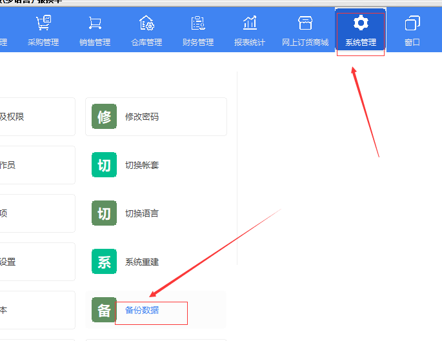Open the 仓库管理 warehouse icon
442x341 pixels.
(146, 23)
